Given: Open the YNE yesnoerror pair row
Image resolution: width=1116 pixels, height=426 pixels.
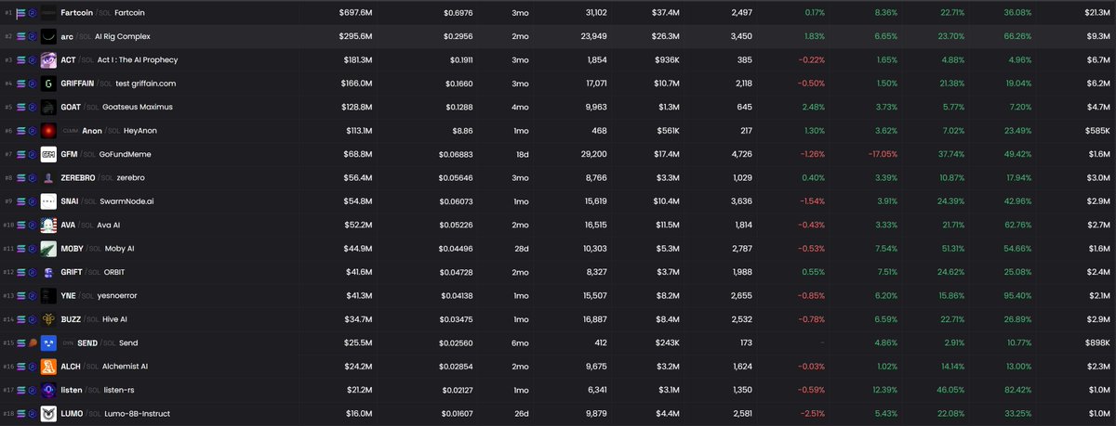Looking at the screenshot, I should [558, 295].
